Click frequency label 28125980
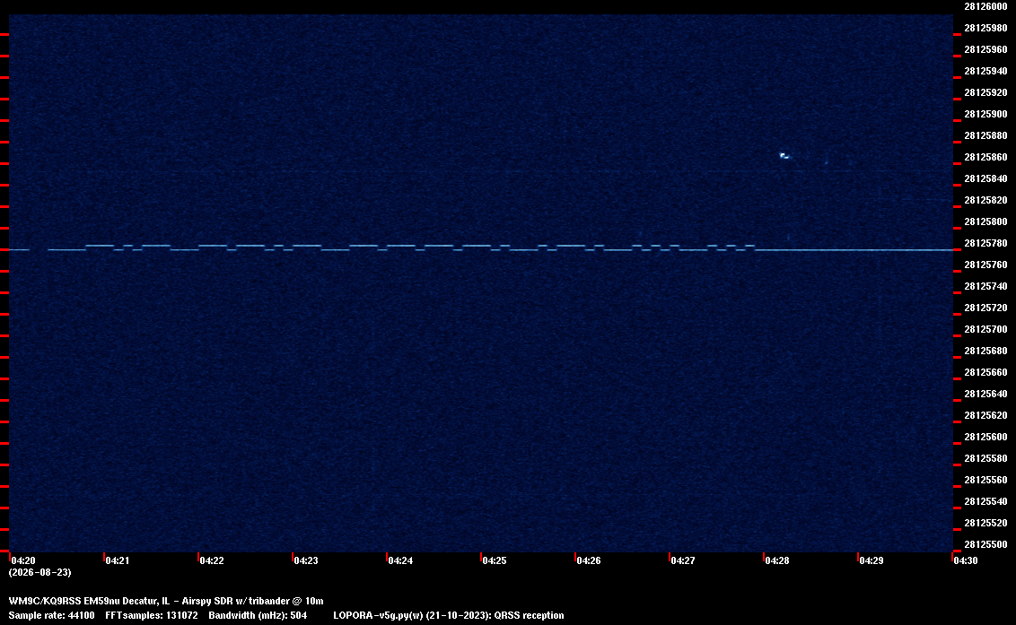Image resolution: width=1016 pixels, height=625 pixels. 985,28
